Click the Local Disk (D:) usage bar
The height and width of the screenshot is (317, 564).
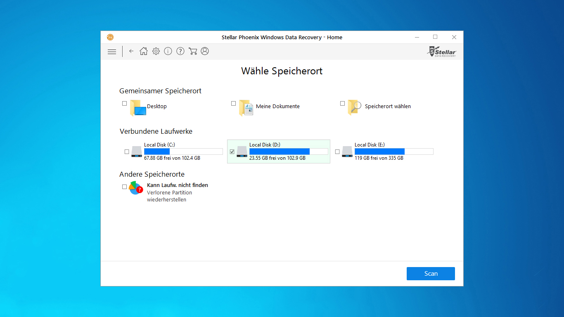coord(289,151)
